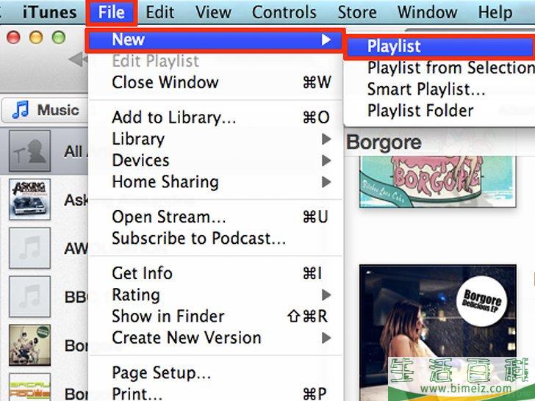This screenshot has height=401, width=535.
Task: Expand Create New Version submenu
Action: (x=215, y=338)
